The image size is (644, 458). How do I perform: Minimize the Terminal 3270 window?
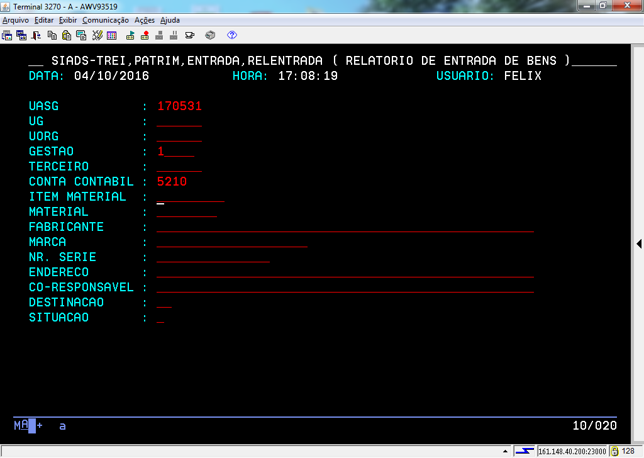587,5
